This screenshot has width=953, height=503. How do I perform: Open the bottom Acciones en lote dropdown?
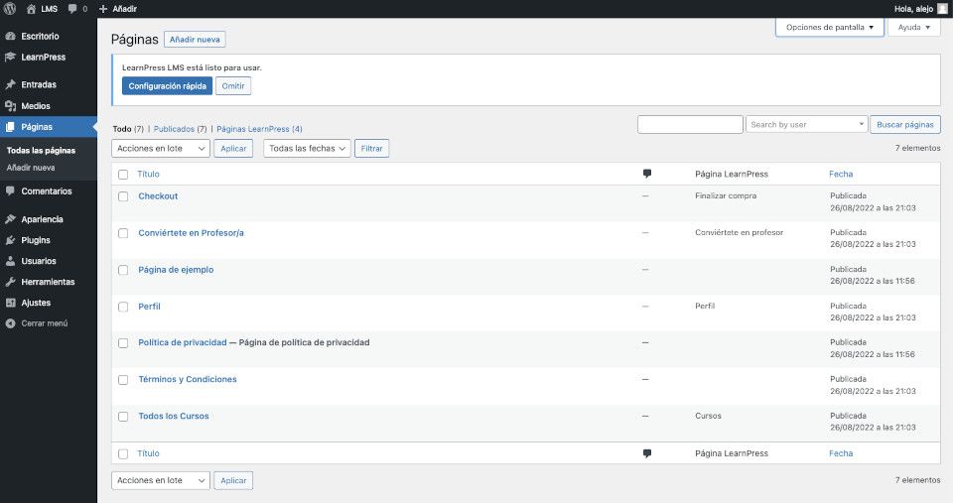(161, 480)
